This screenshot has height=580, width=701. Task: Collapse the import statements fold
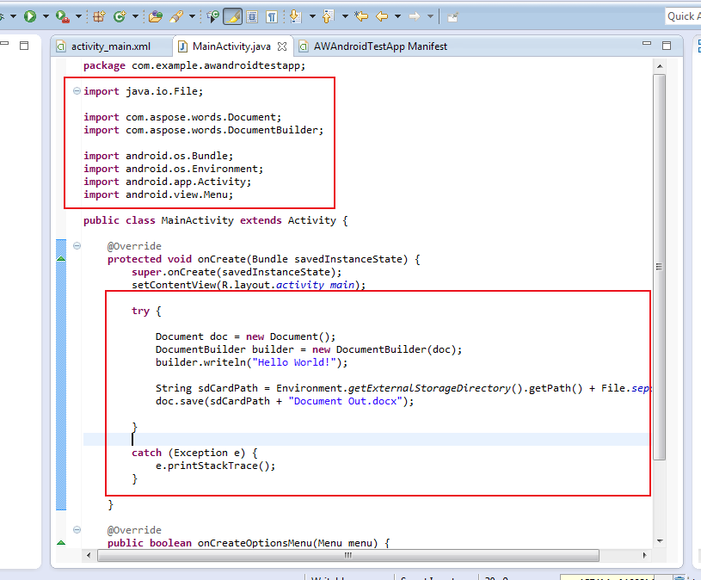(x=77, y=91)
